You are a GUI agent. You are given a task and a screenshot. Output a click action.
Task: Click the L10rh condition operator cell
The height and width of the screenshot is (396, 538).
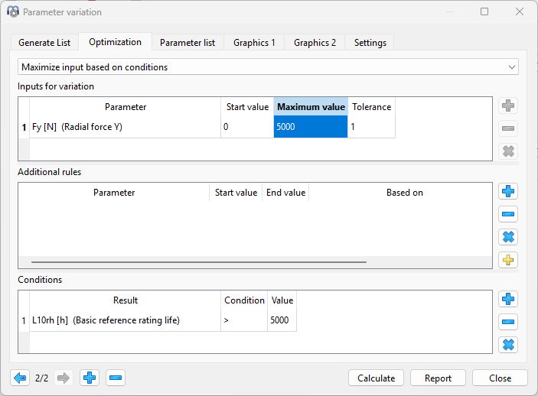click(x=243, y=320)
